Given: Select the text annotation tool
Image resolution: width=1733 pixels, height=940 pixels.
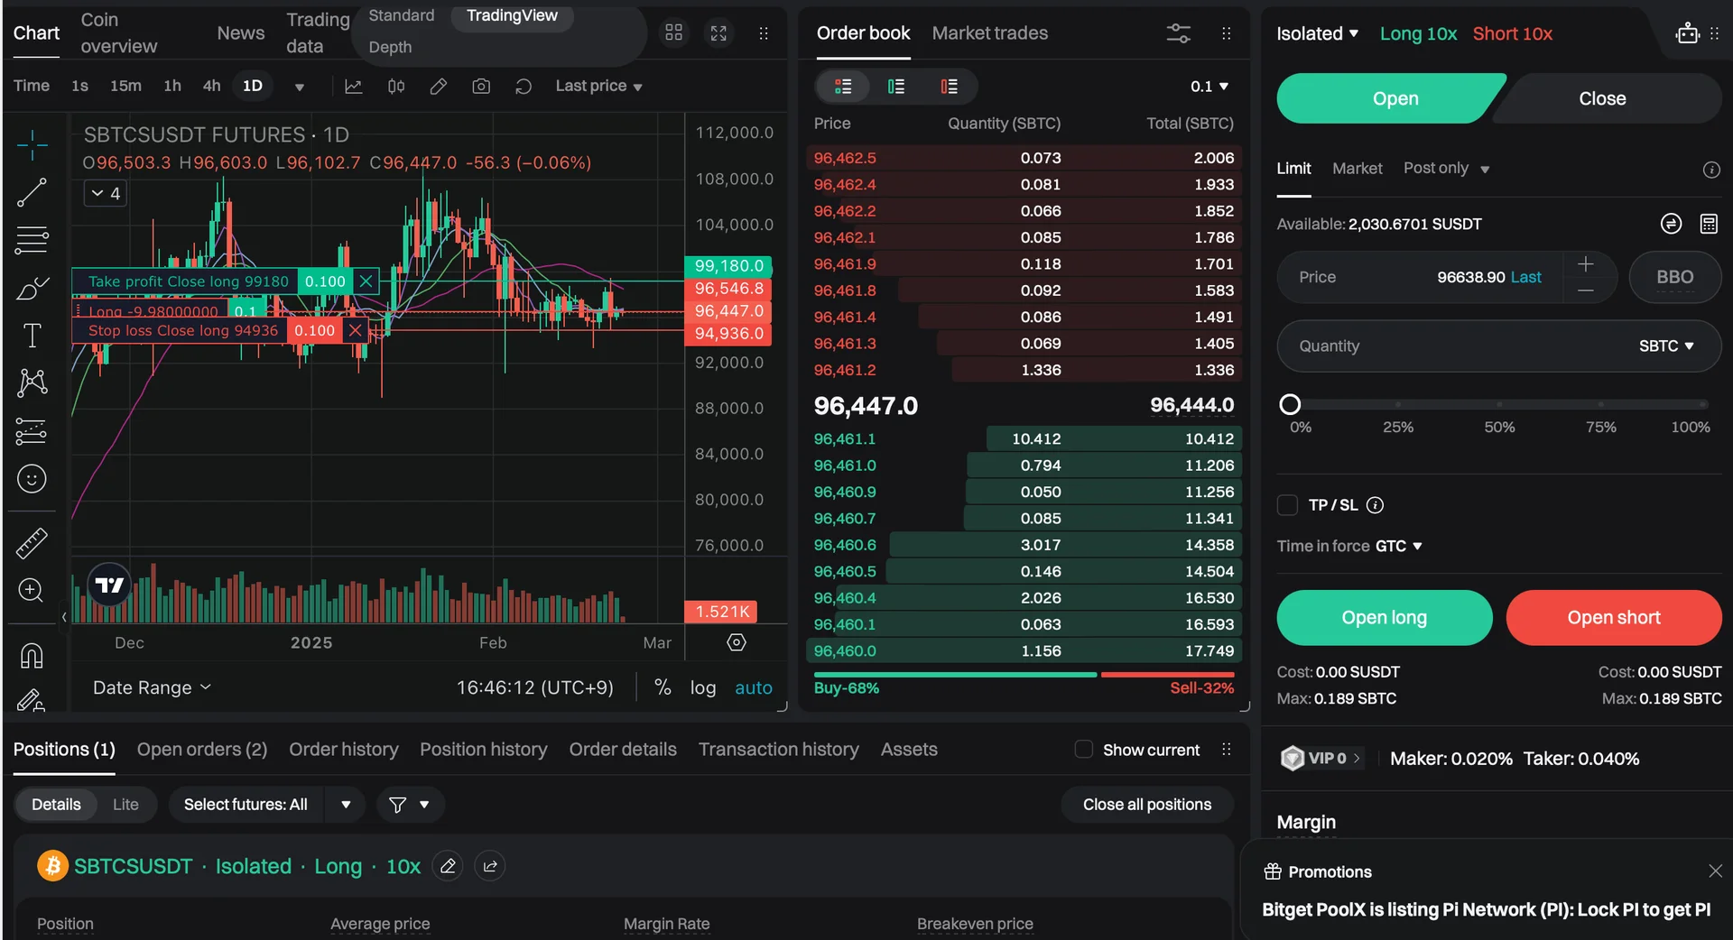Looking at the screenshot, I should (32, 336).
